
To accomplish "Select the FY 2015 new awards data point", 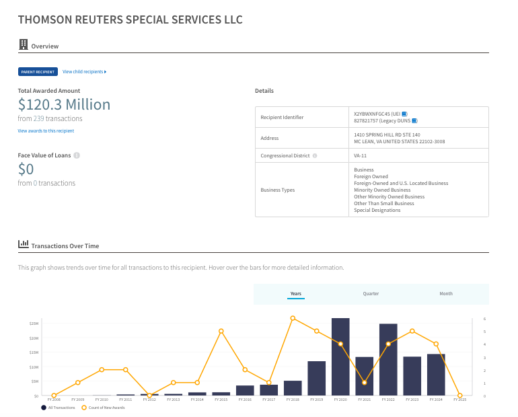I will [x=221, y=331].
